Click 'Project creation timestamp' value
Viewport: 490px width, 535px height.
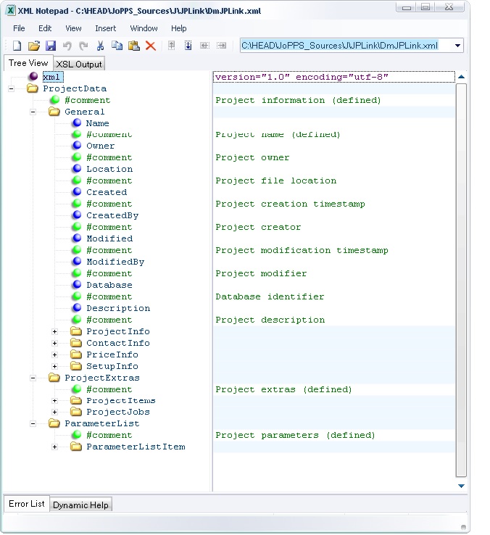[290, 204]
